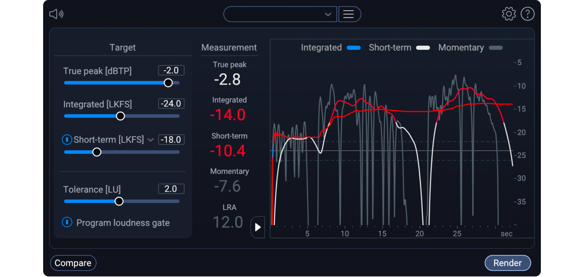Click the Integrated legend indicator above the graph
Image resolution: width=584 pixels, height=277 pixels.
tap(353, 48)
